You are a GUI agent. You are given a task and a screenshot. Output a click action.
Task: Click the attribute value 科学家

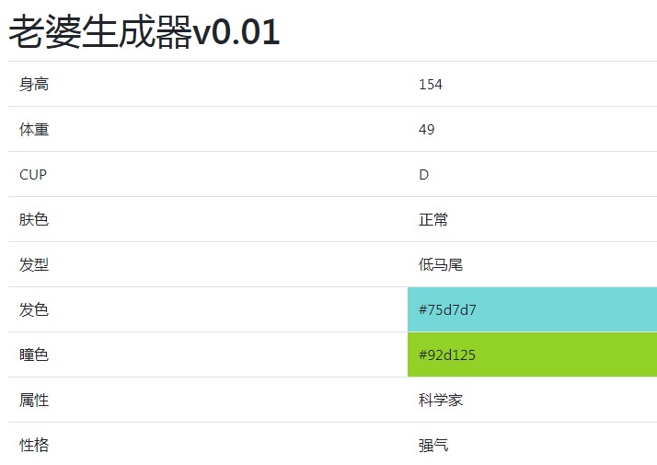tap(441, 400)
